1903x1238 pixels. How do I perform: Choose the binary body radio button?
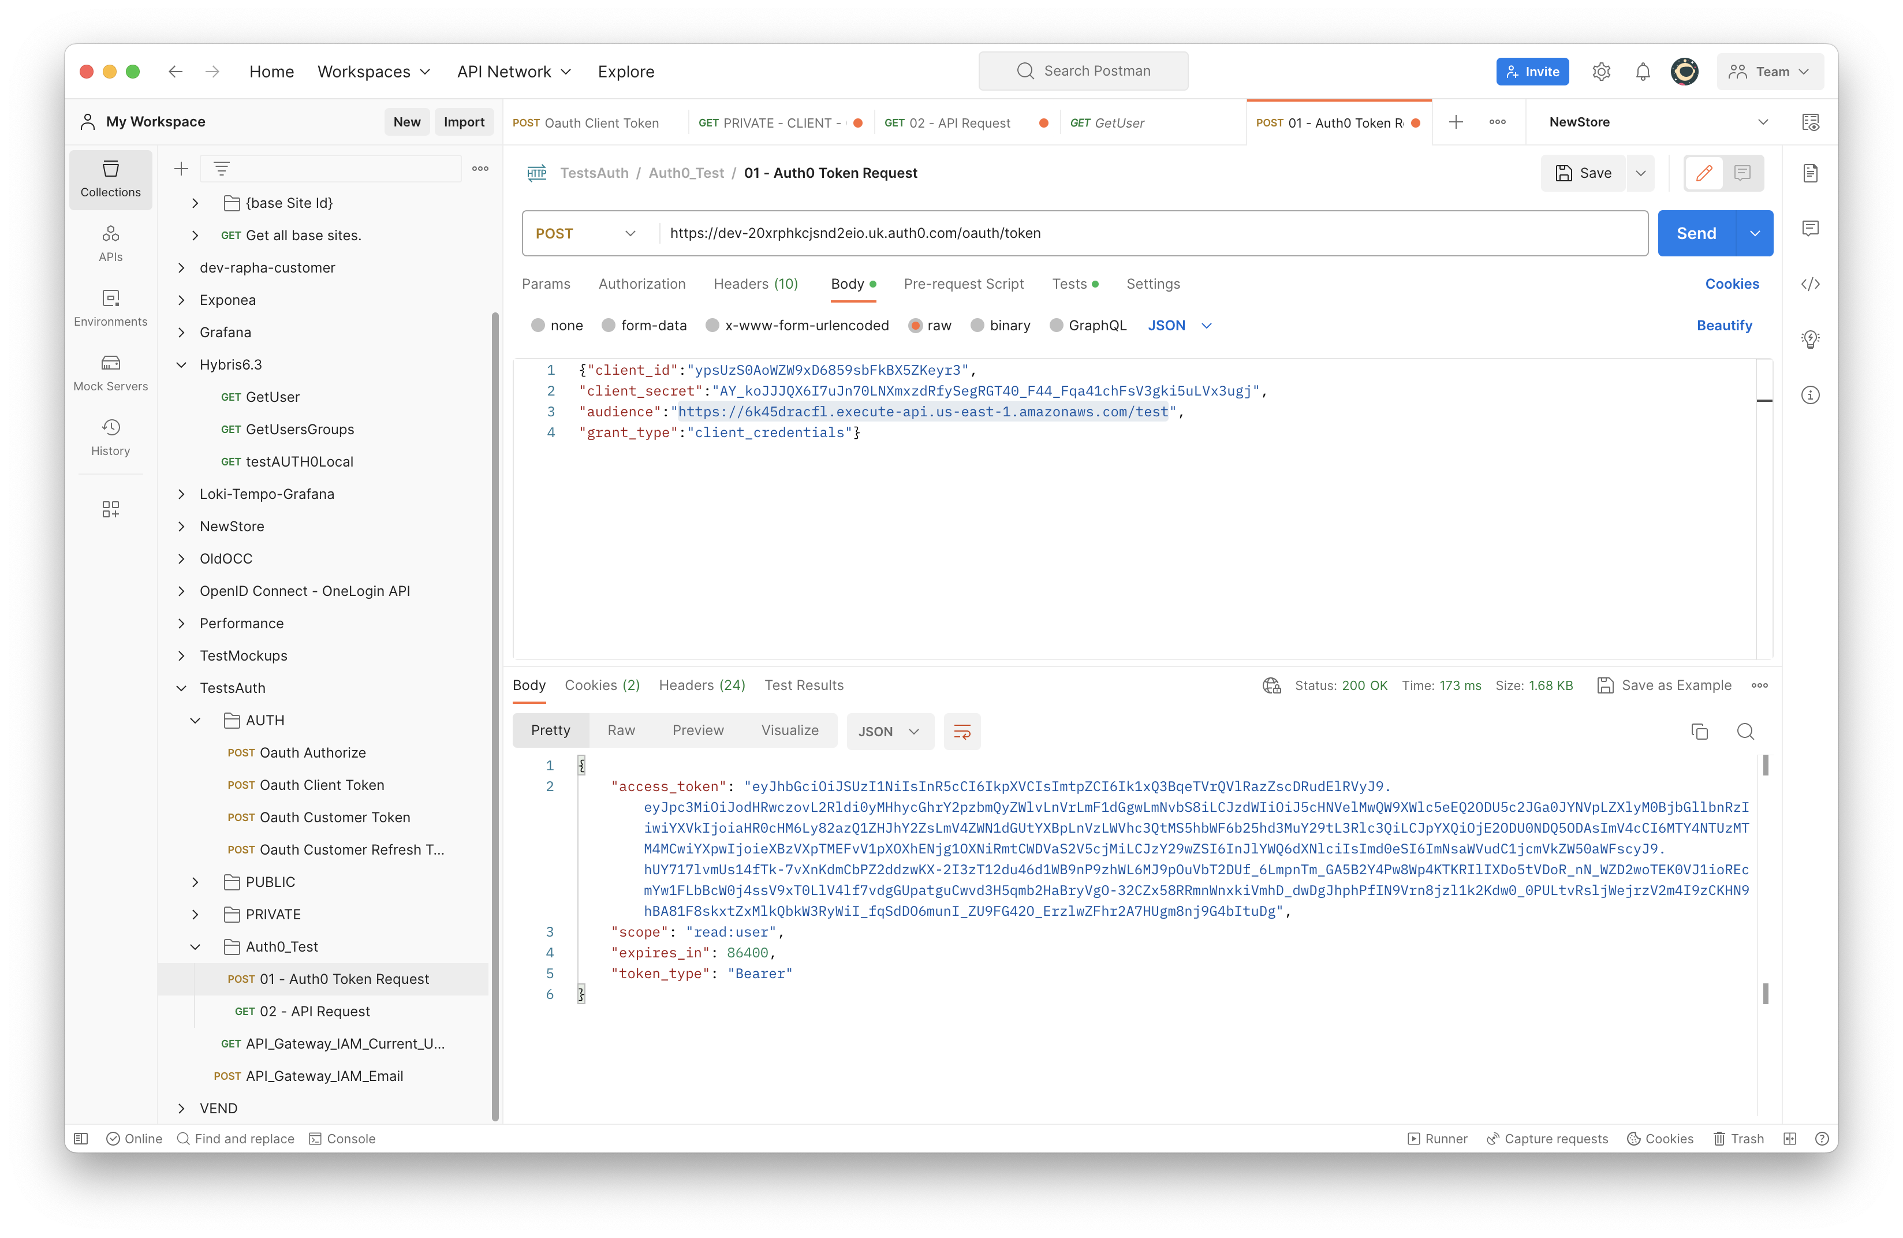coord(977,326)
